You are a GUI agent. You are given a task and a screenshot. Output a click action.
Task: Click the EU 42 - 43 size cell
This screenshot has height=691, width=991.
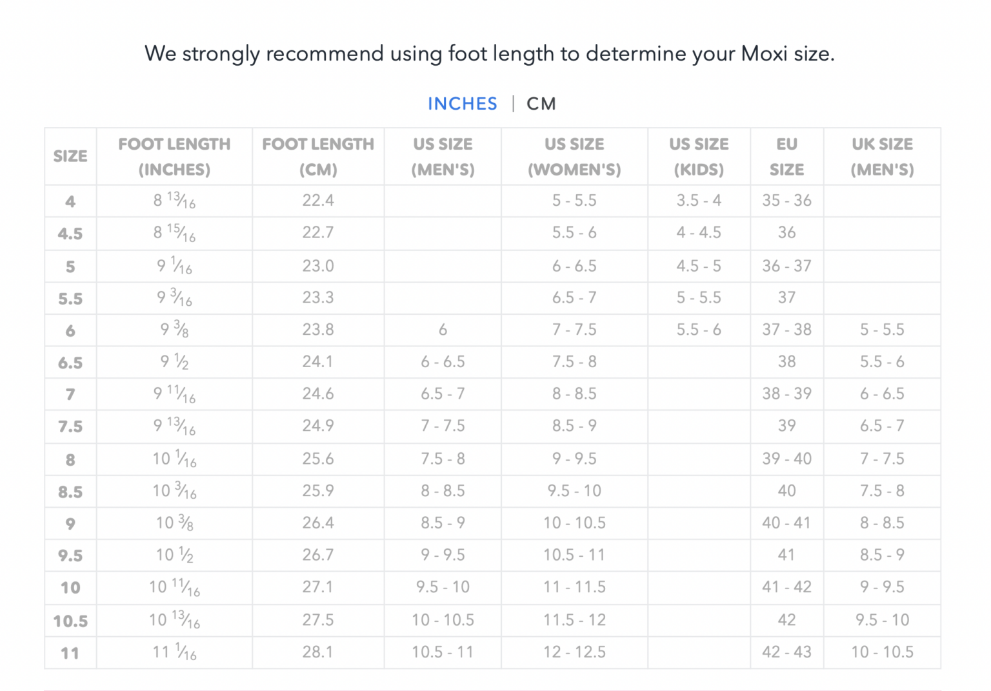coord(786,652)
